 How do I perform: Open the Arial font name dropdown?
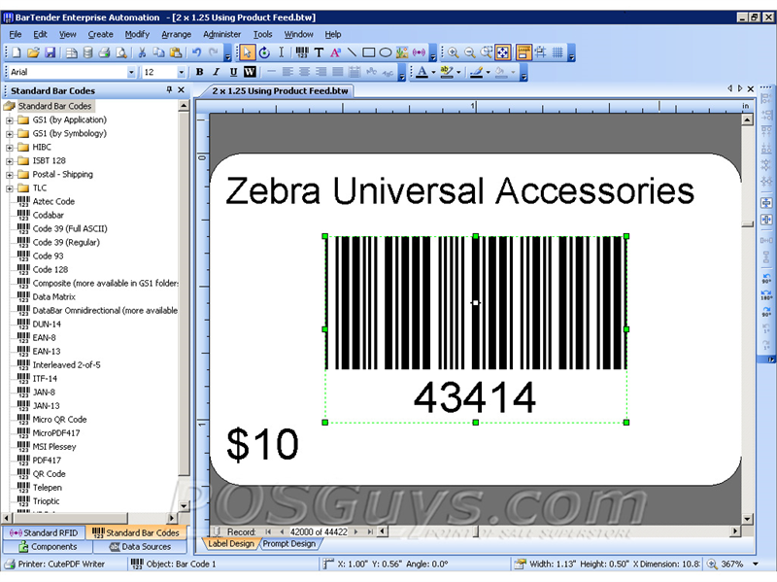pos(131,72)
